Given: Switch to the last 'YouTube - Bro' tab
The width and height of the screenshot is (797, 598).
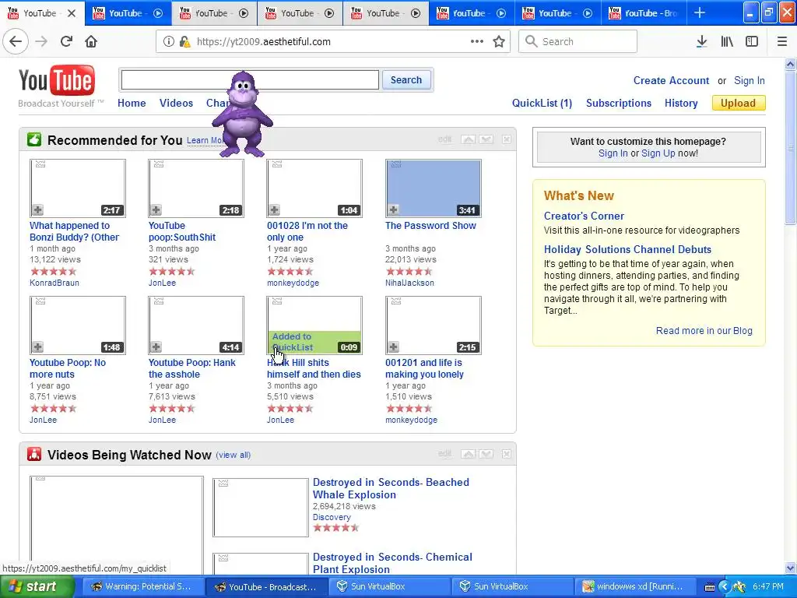Looking at the screenshot, I should pos(644,13).
